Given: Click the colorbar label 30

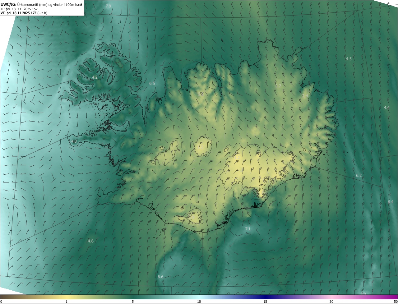Looking at the screenshot, I should pyautogui.click(x=331, y=302).
